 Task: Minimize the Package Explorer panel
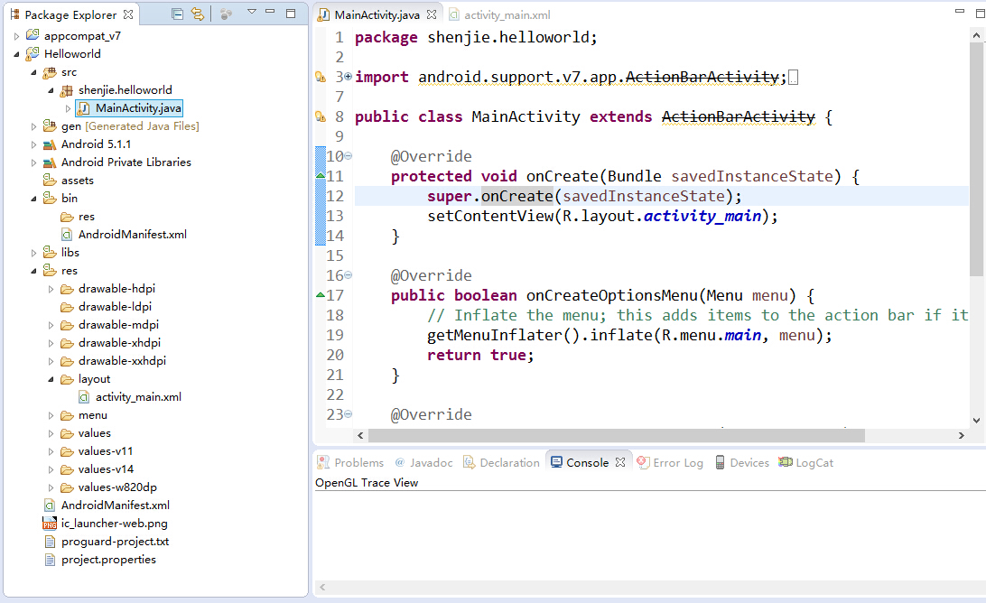click(270, 12)
